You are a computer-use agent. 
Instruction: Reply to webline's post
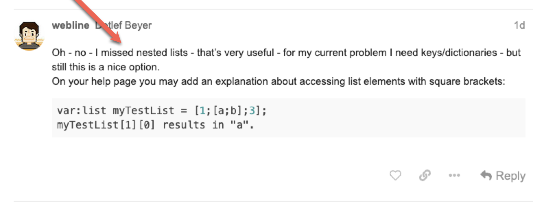503,175
